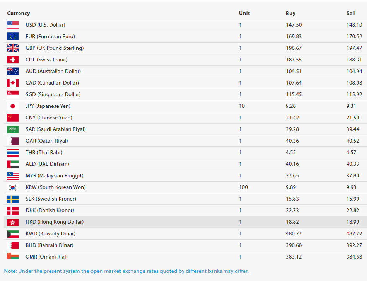Click the Unit column header
Image resolution: width=367 pixels, height=281 pixels.
244,13
